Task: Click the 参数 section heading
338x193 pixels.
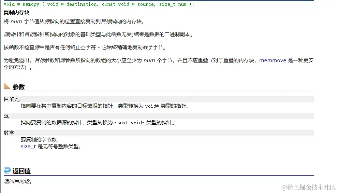Action: coord(19,87)
